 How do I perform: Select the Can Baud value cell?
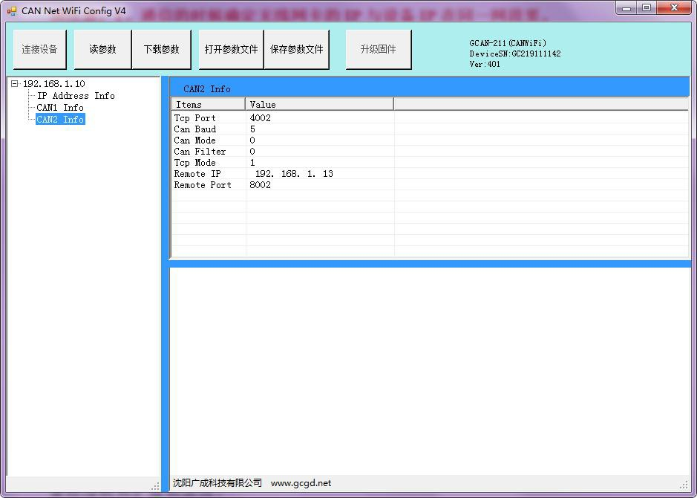(319, 129)
